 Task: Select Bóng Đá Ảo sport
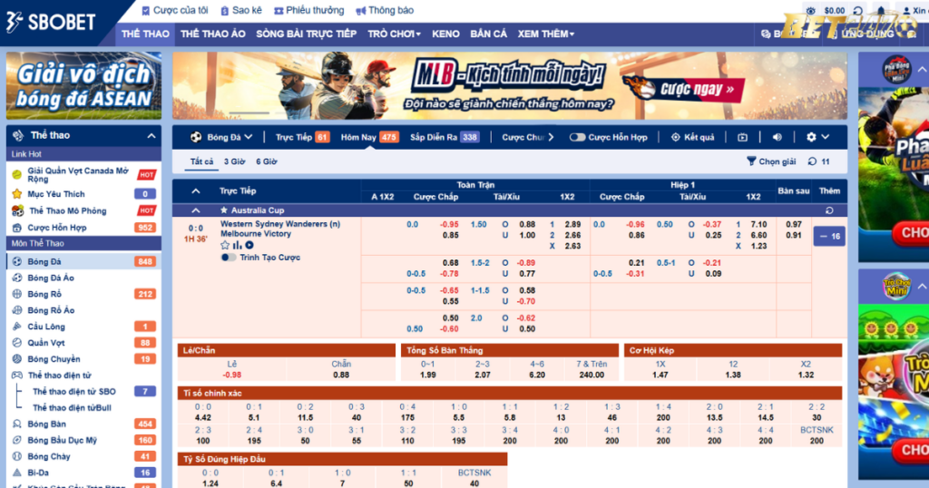coord(83,278)
